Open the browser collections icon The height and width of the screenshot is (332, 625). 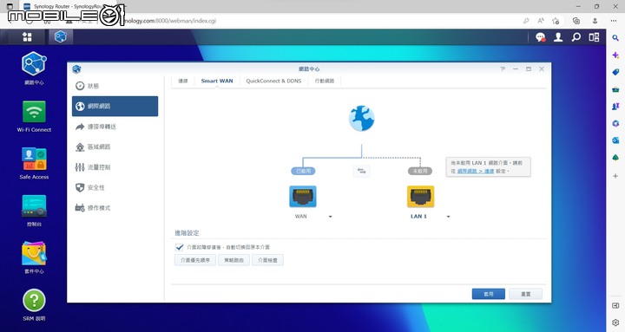pyautogui.click(x=576, y=21)
